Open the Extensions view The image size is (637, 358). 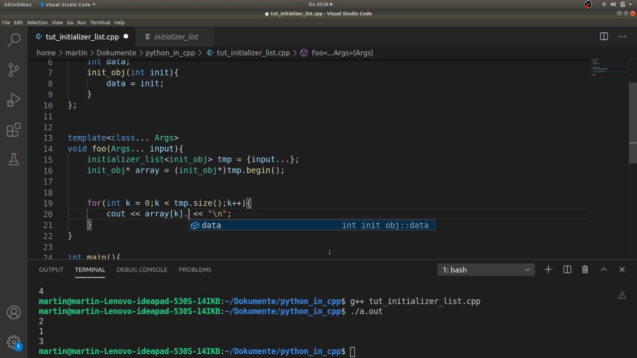[14, 130]
